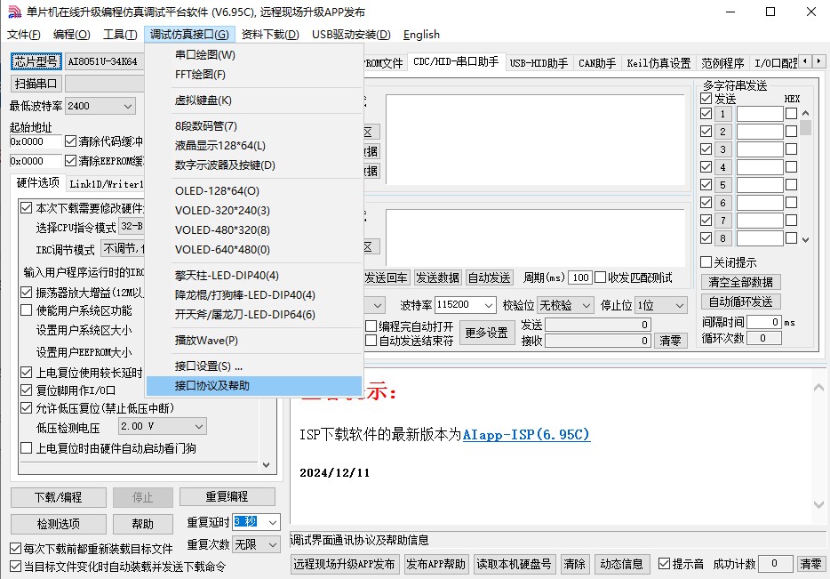Open 停止位 1位 dropdown
Image resolution: width=830 pixels, height=579 pixels.
click(661, 304)
